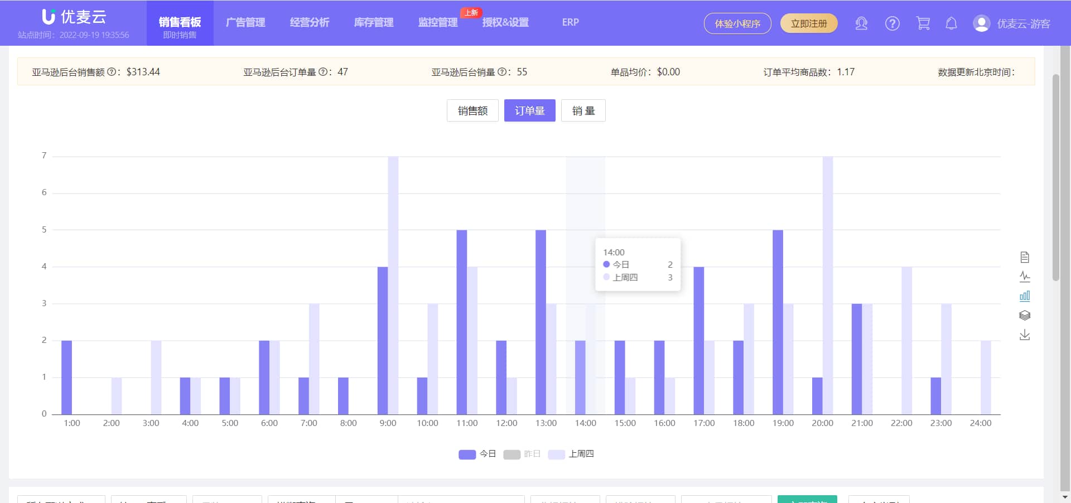Viewport: 1071px width, 503px height.
Task: Click today's bar at 11:00
Action: pos(462,322)
